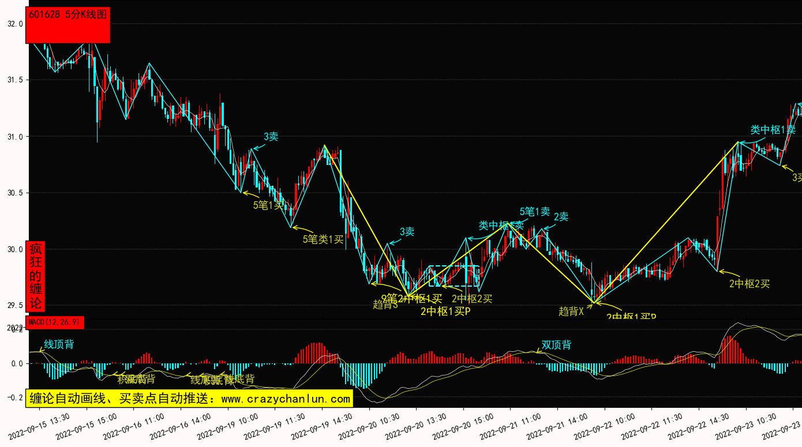Click the 3卖 label above 趋背S
Image resolution: width=802 pixels, height=447 pixels.
407,232
